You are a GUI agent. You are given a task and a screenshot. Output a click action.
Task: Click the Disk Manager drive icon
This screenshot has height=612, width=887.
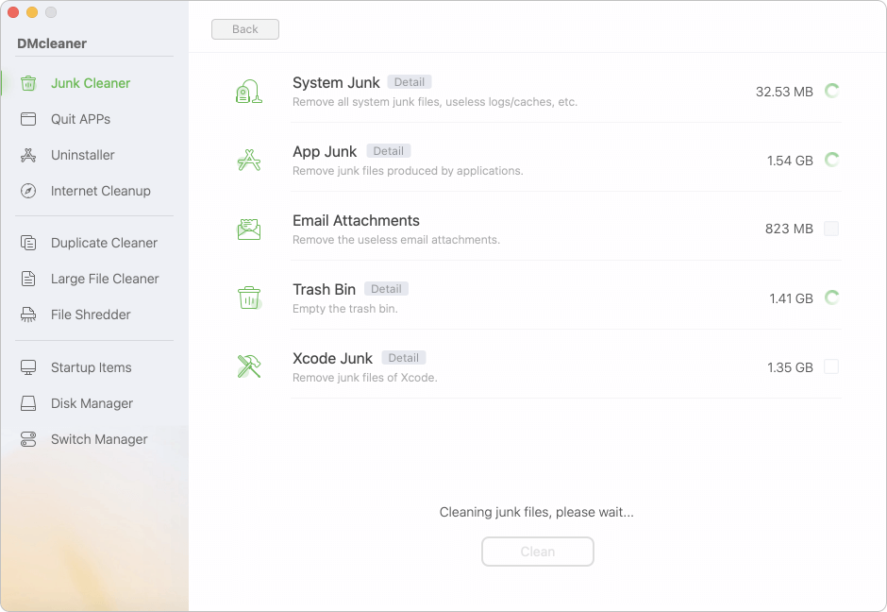(28, 403)
